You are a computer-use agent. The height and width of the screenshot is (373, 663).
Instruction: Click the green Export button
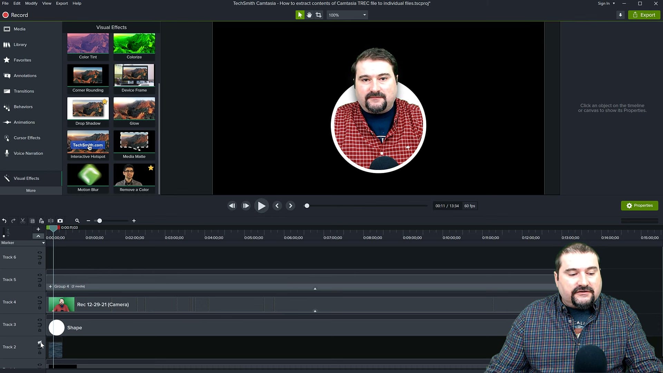644,15
